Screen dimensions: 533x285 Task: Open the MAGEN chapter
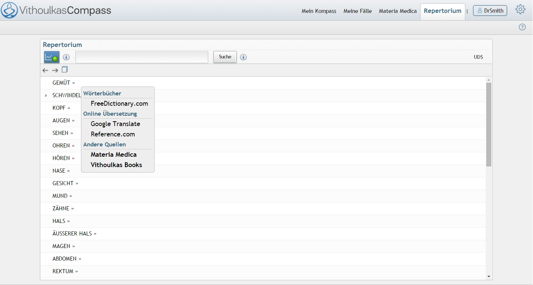point(64,246)
